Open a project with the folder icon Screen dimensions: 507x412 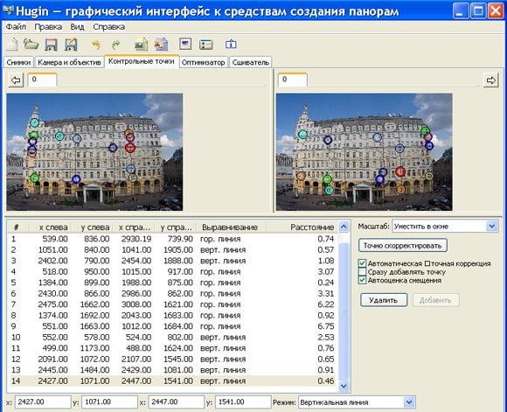click(x=31, y=45)
